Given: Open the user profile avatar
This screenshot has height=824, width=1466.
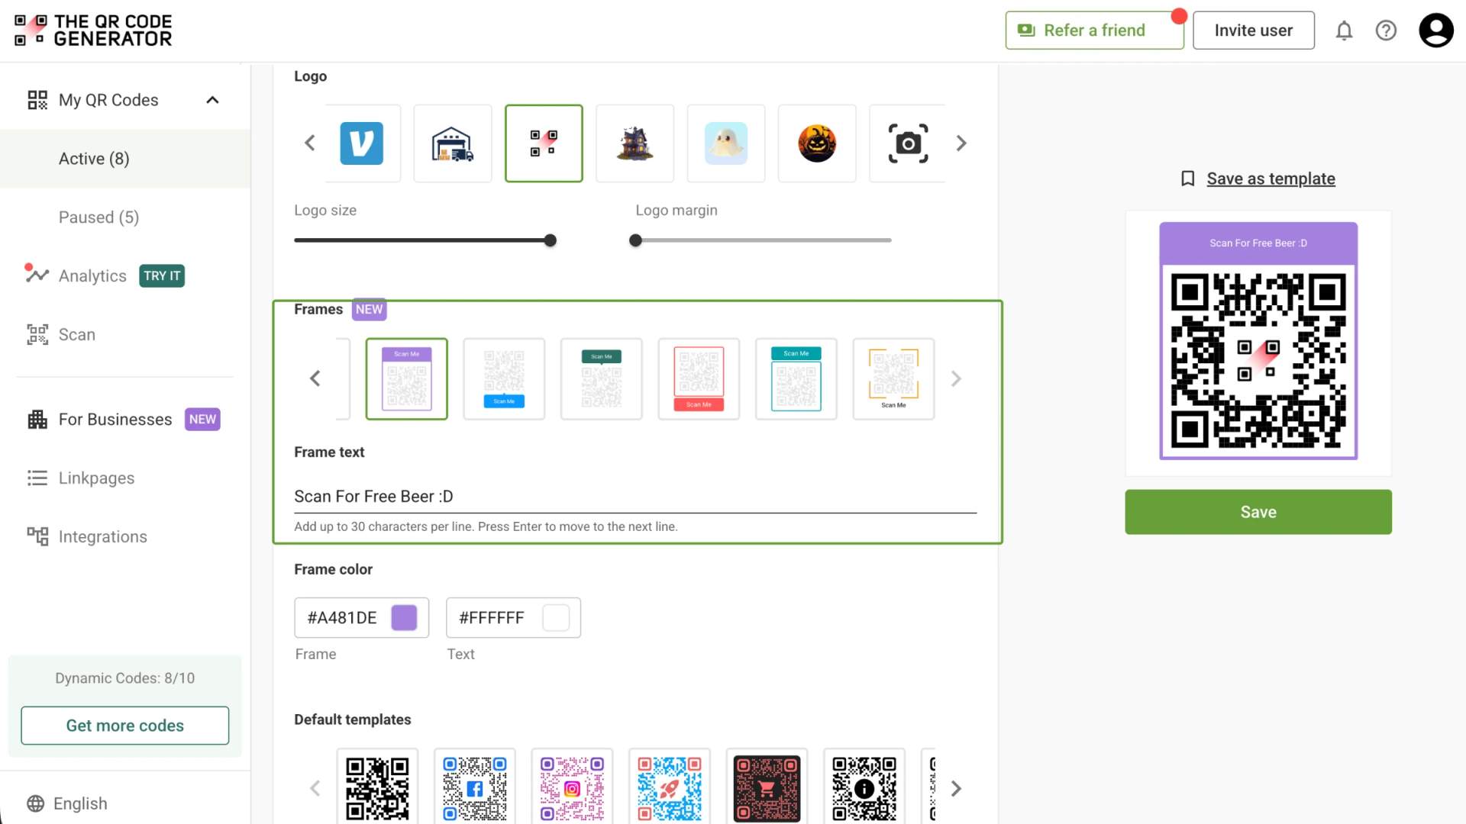Looking at the screenshot, I should coord(1436,31).
